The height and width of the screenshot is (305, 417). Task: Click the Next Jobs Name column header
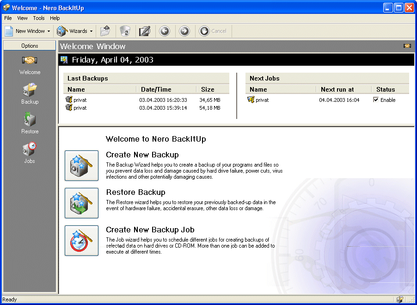pyautogui.click(x=281, y=89)
